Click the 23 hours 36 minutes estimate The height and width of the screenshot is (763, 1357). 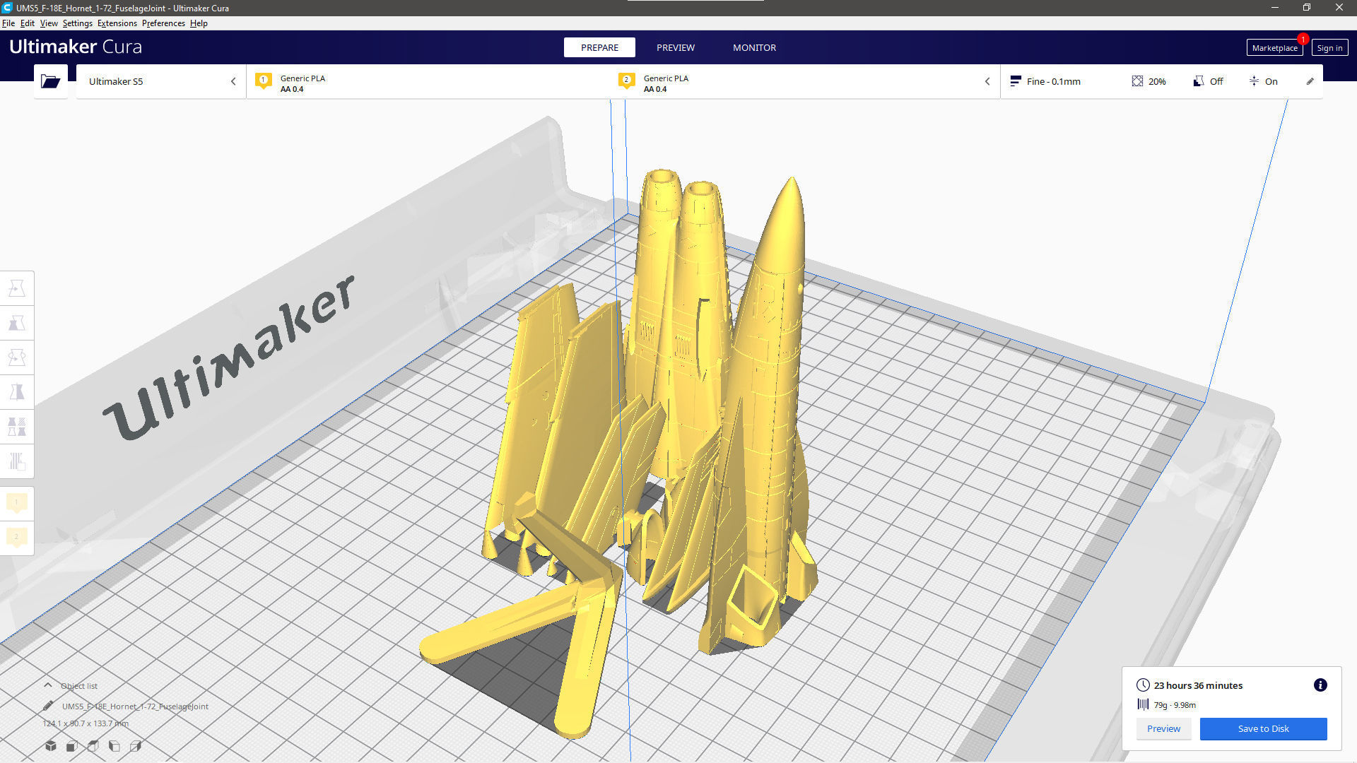pos(1198,685)
